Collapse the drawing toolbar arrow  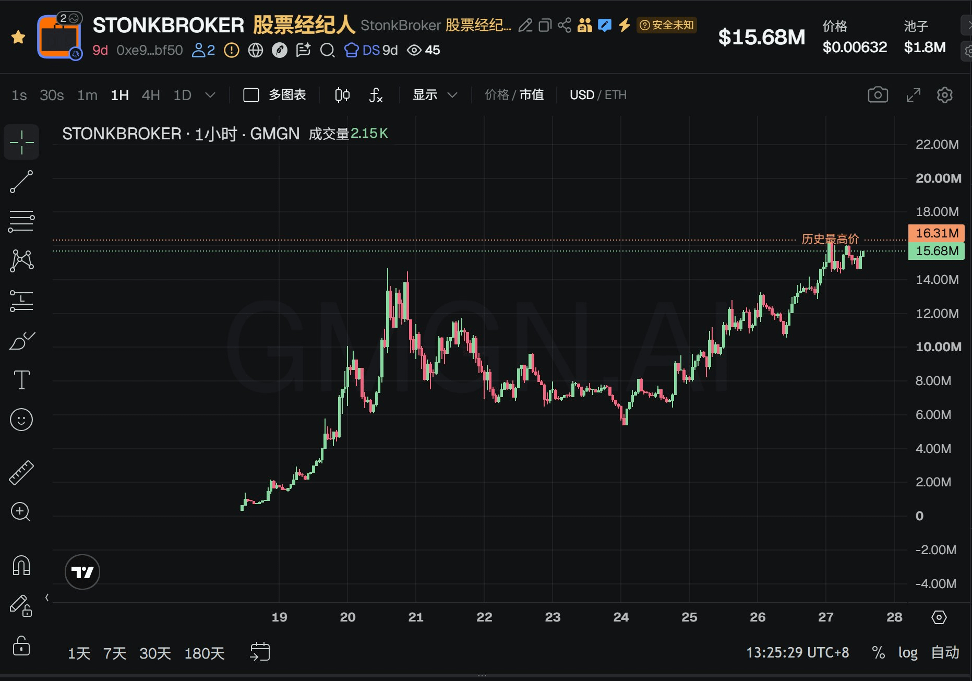[x=47, y=598]
